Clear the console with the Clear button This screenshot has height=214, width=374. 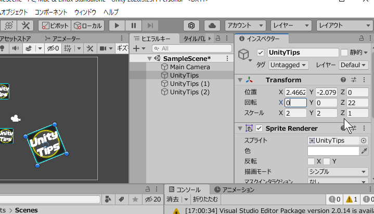click(x=173, y=199)
